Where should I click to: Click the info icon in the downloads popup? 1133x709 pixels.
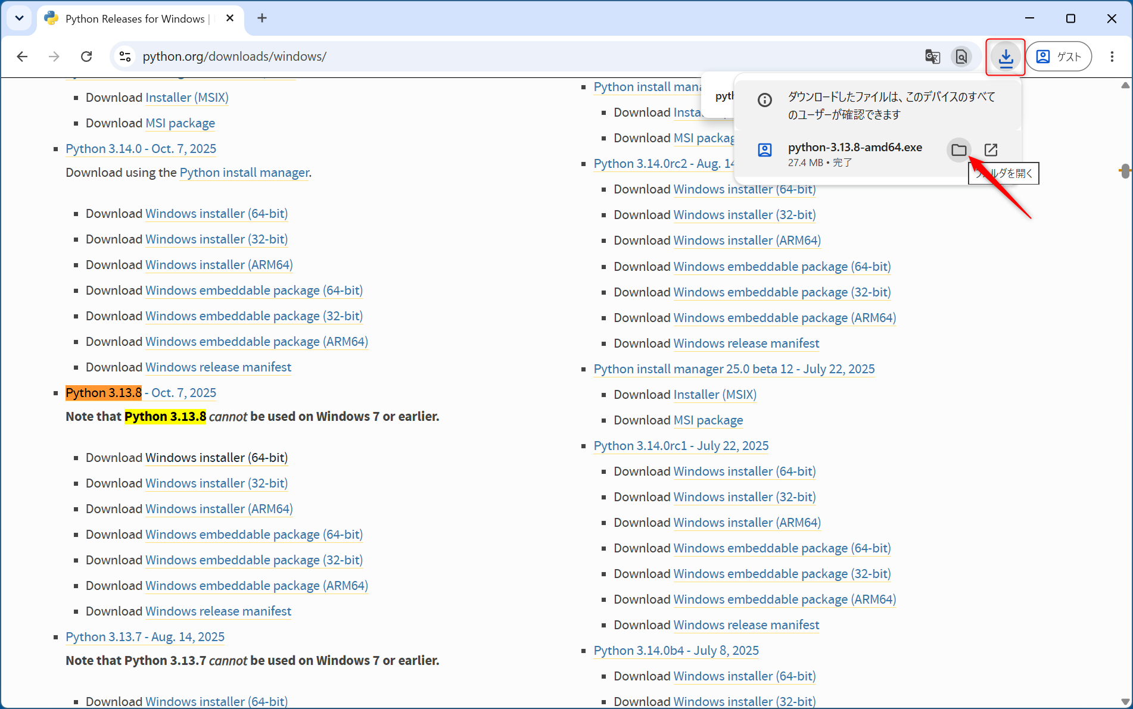[x=765, y=100]
